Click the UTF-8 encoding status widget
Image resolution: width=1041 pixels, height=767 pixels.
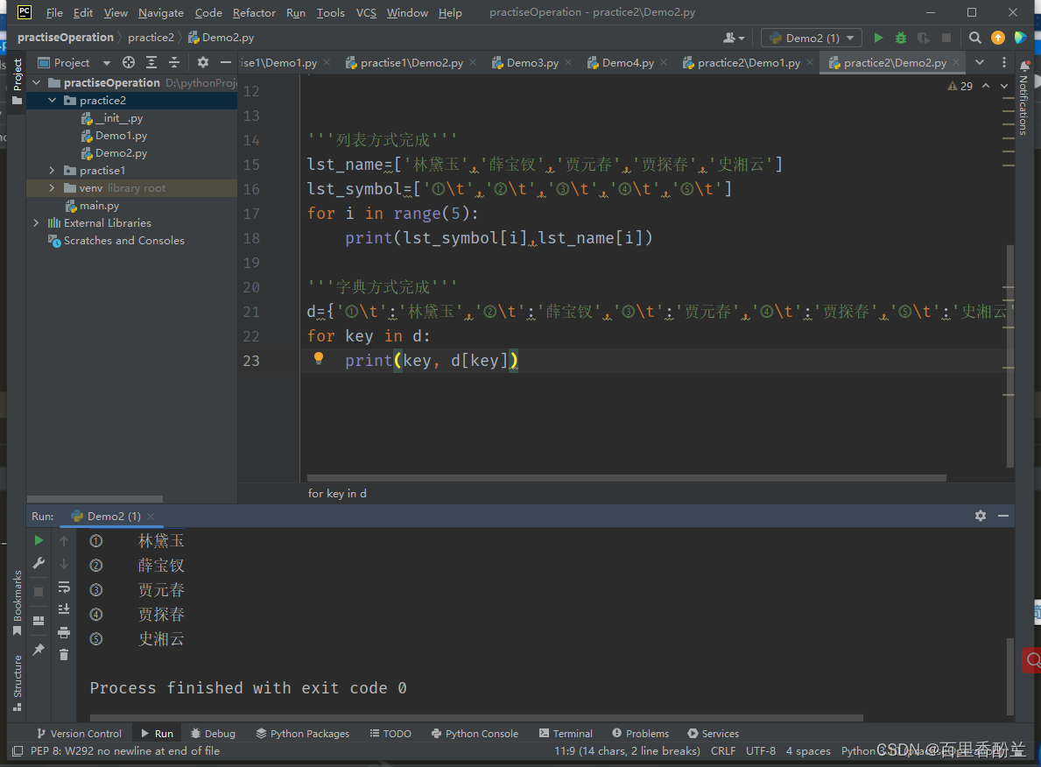(x=760, y=751)
